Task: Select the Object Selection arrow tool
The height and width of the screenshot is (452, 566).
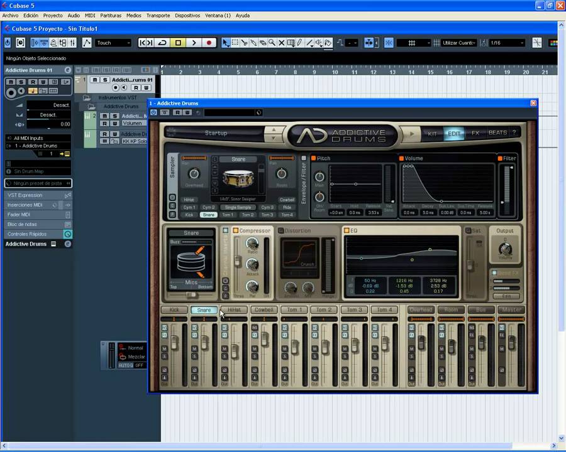Action: point(226,43)
